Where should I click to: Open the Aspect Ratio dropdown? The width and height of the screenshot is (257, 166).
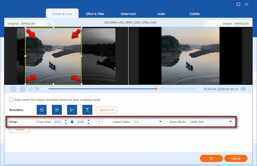[147, 122]
